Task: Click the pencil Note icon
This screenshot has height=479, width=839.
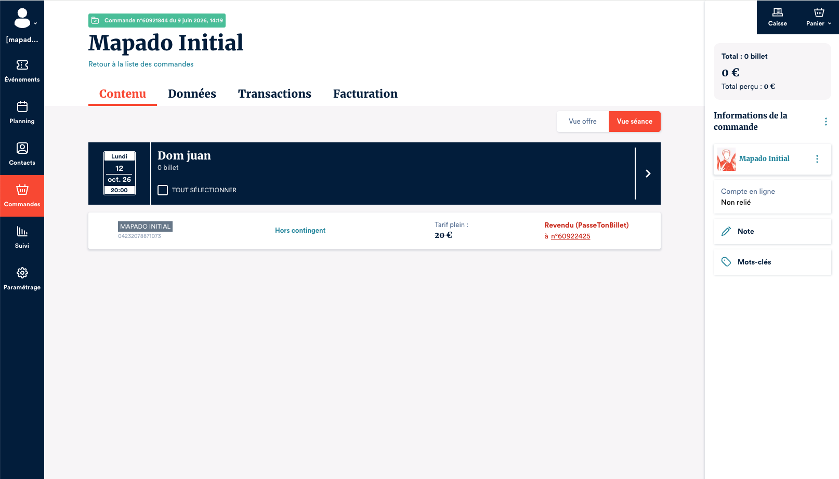Action: [726, 231]
